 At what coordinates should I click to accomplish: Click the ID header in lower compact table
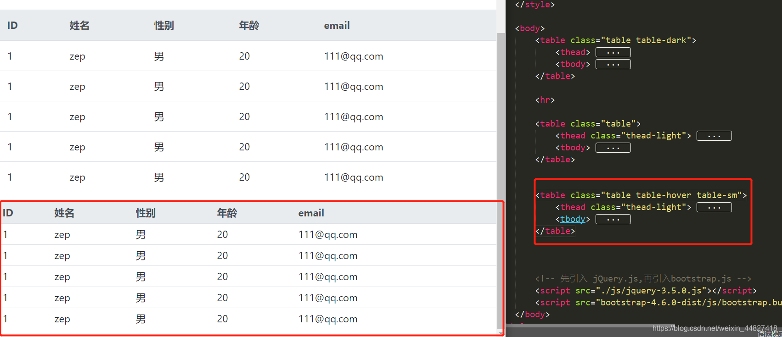pyautogui.click(x=8, y=213)
